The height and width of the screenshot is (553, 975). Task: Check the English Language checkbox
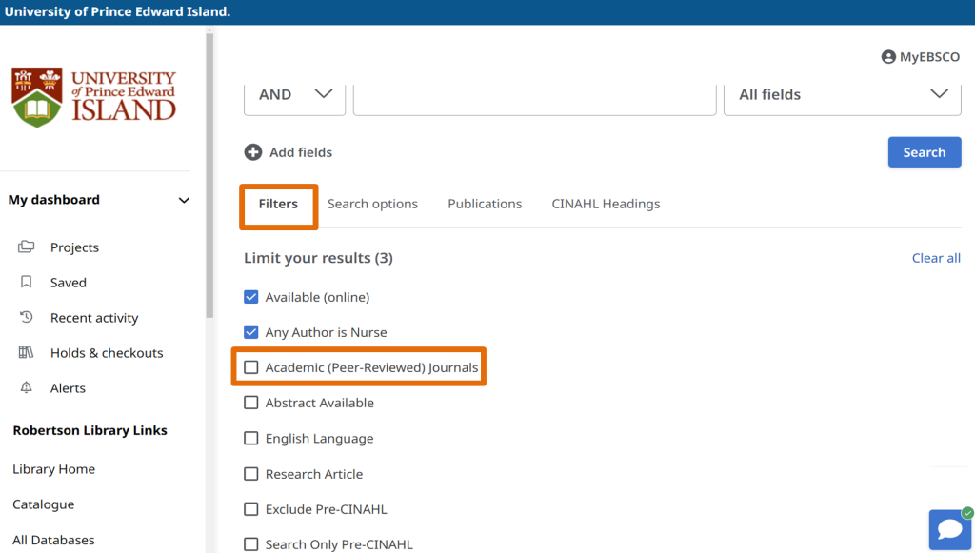tap(251, 439)
